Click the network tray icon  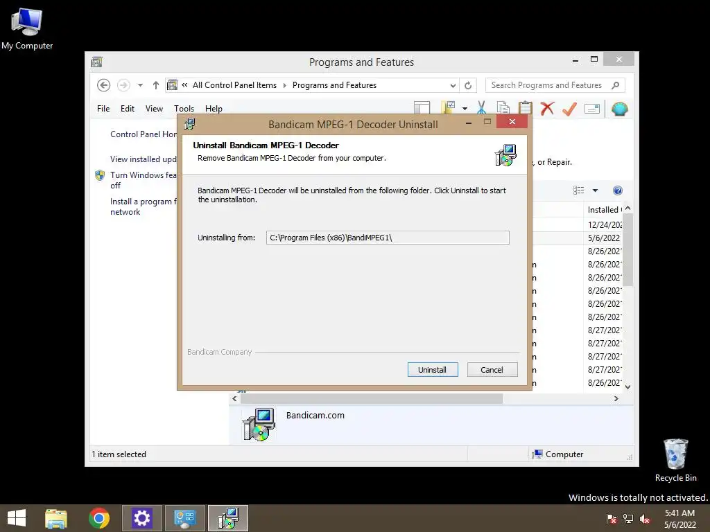(x=628, y=519)
